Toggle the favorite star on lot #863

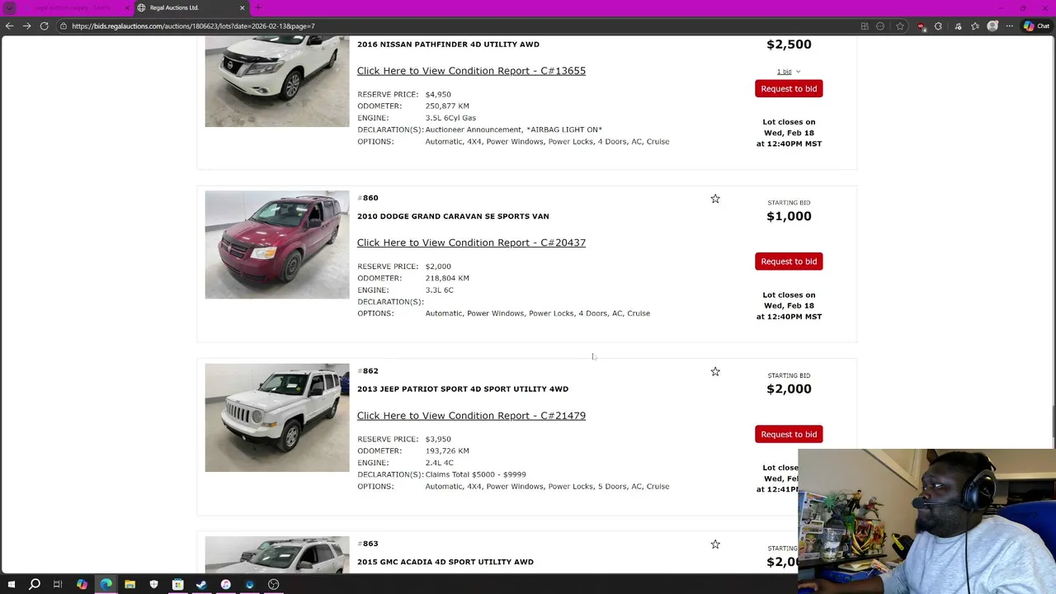point(715,544)
